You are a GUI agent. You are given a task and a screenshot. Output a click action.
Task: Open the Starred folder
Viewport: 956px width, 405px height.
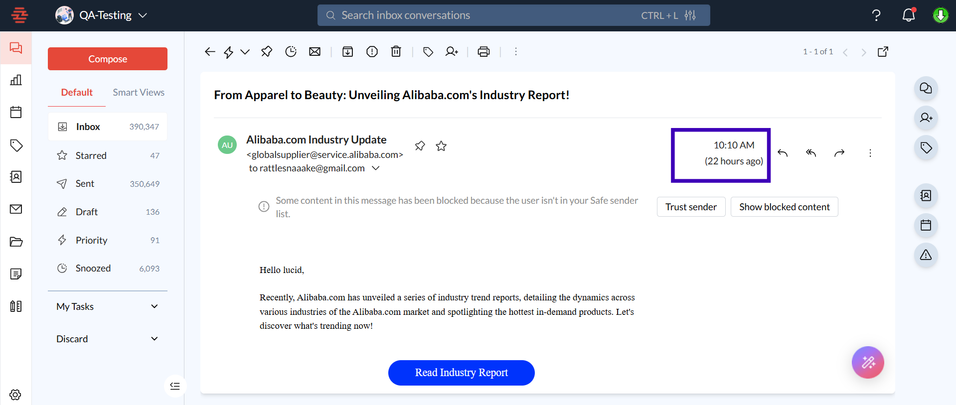coord(91,155)
